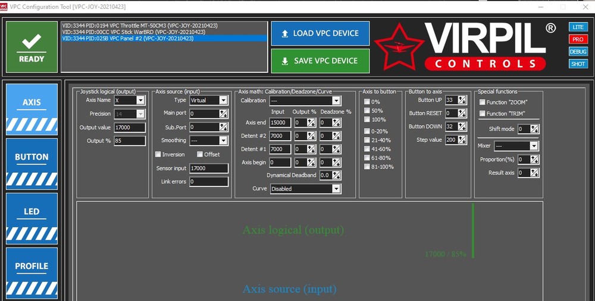Click the Button UP stepper icon

tap(462, 100)
